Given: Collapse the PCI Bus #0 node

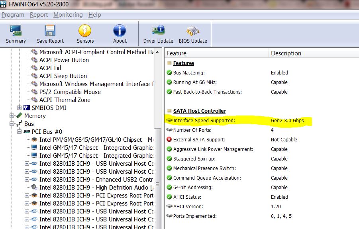Looking at the screenshot, I should click(19, 131).
